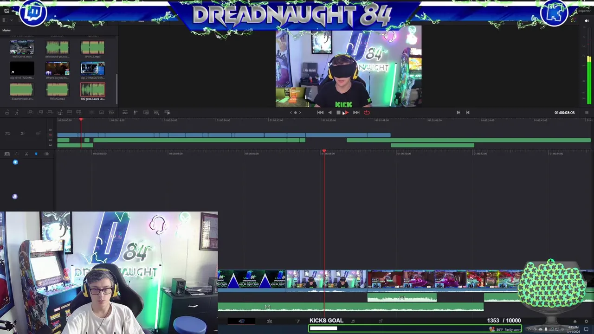Select the SPIRALS.mp3 audio clip

(x=92, y=47)
